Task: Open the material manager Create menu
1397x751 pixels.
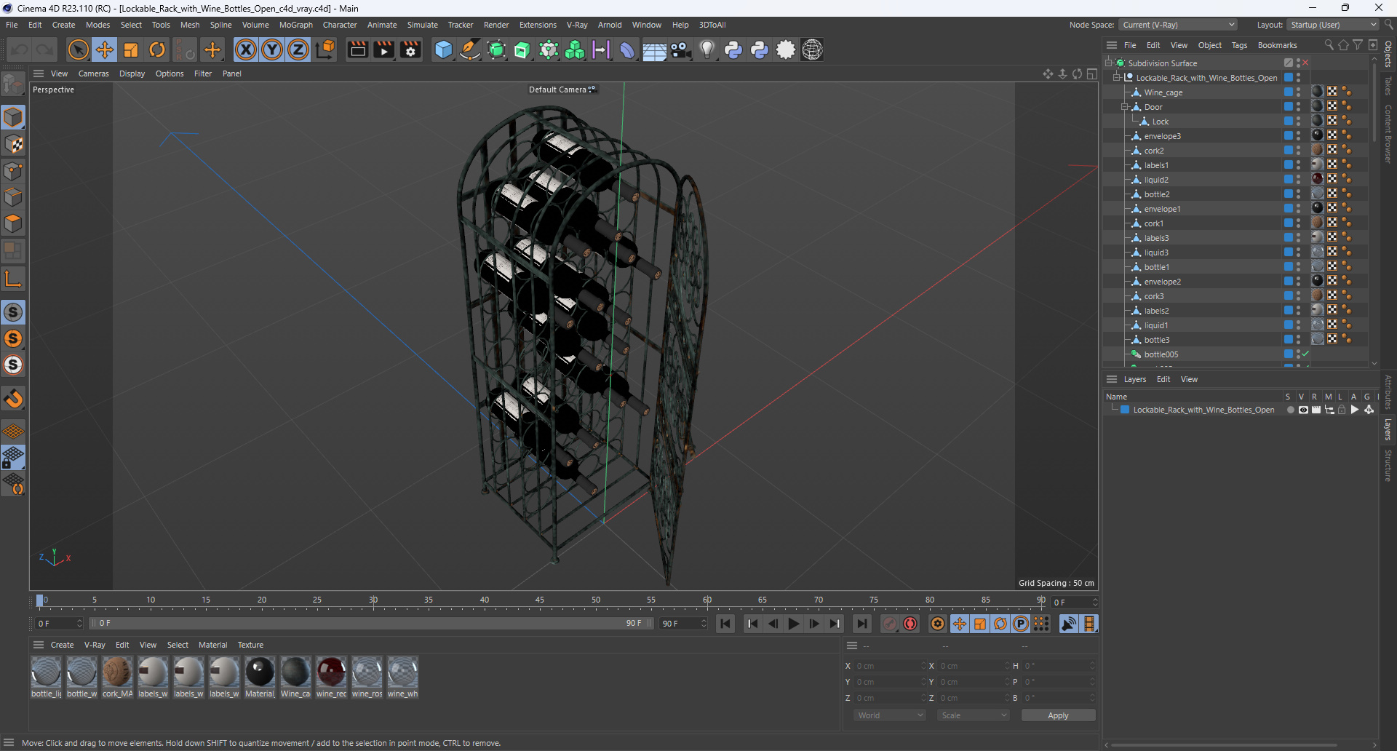Action: tap(62, 645)
